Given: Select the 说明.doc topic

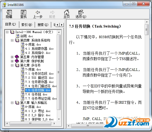Looking at the screenshot, I should point(27,36).
